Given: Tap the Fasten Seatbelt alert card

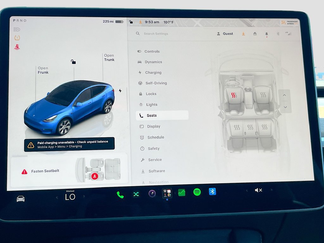Looking at the screenshot, I should click(x=69, y=171).
